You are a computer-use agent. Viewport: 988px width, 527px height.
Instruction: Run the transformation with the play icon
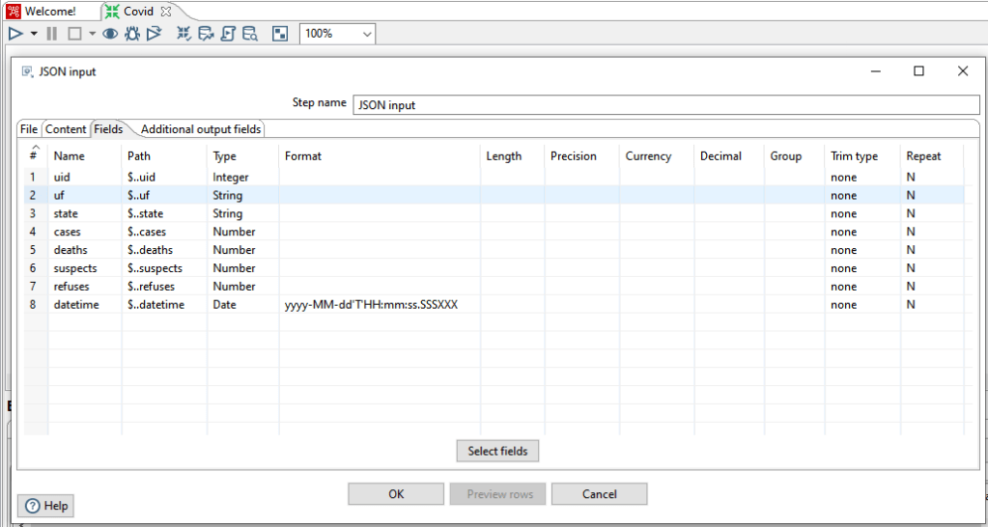[x=15, y=34]
